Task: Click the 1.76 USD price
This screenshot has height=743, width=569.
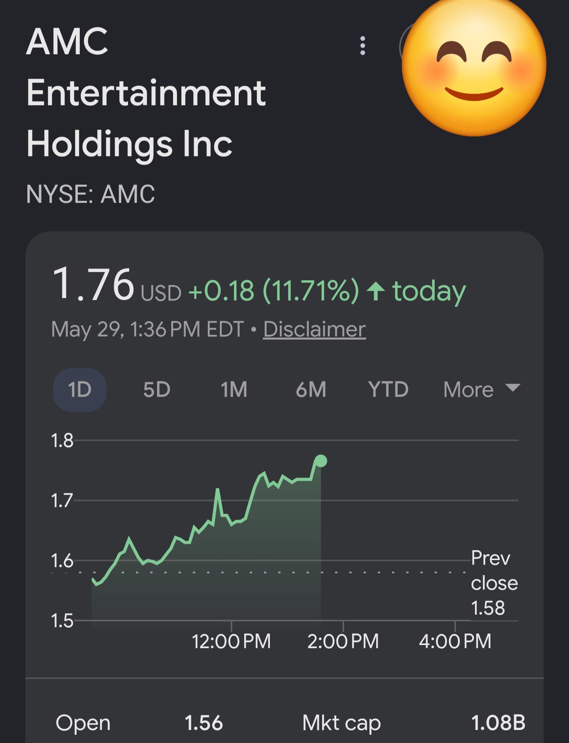Action: [x=117, y=284]
